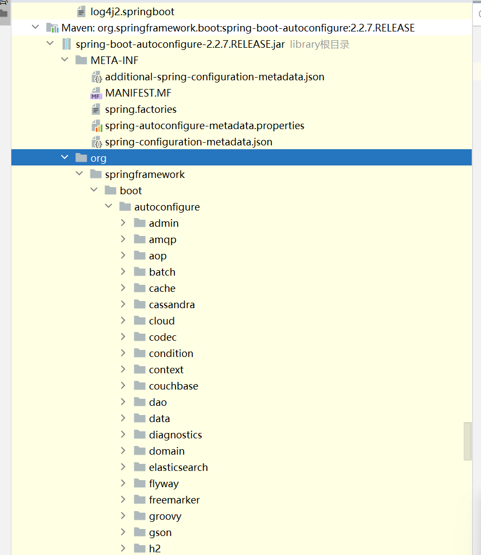Expand the h2 package
Image resolution: width=481 pixels, height=555 pixels.
tap(123, 548)
